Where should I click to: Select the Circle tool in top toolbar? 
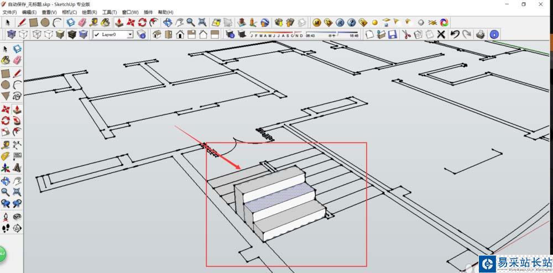[45, 23]
